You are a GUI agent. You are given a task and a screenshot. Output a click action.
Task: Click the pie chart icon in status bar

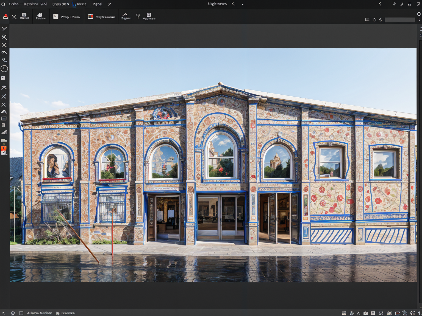click(412, 313)
